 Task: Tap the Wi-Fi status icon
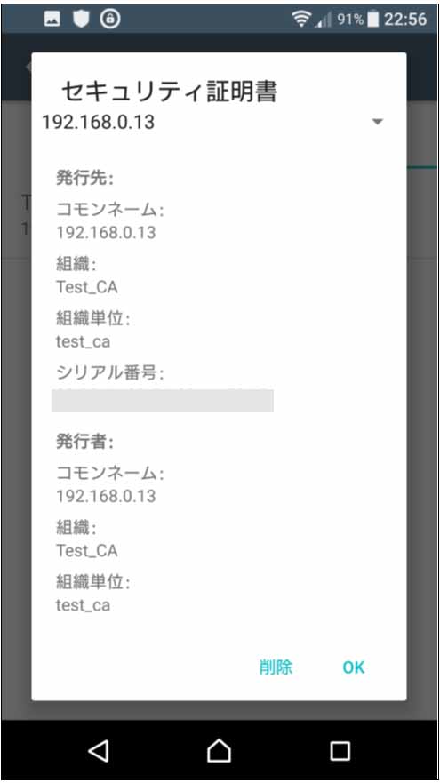click(300, 19)
